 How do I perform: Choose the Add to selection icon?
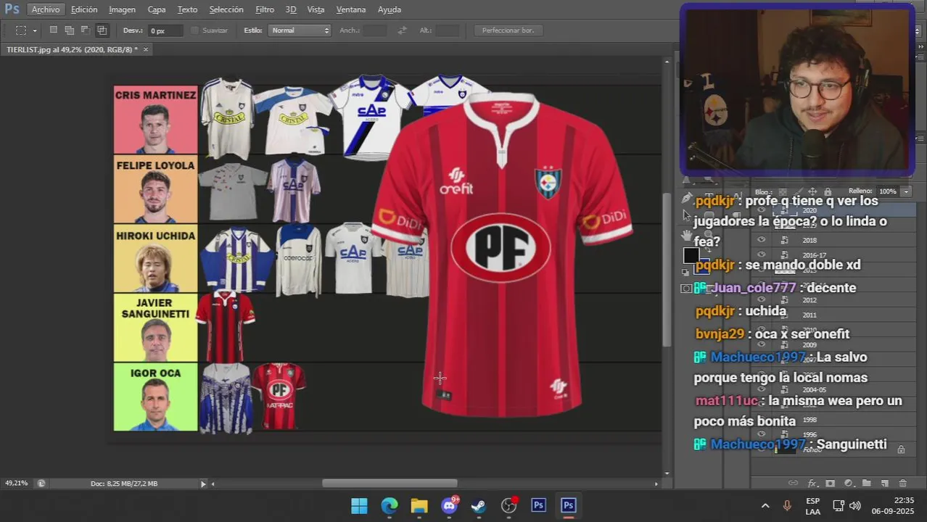[x=69, y=30]
